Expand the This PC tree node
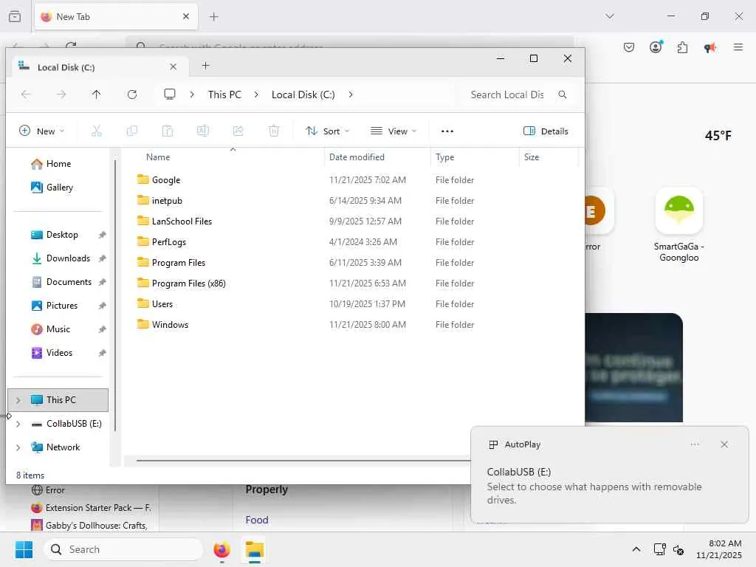The image size is (756, 567). point(18,400)
